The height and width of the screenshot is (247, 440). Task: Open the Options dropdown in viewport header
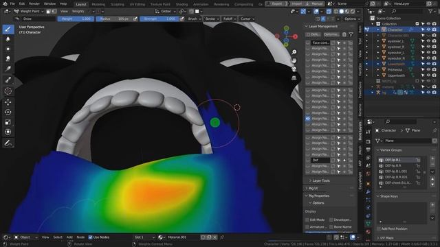(352, 19)
